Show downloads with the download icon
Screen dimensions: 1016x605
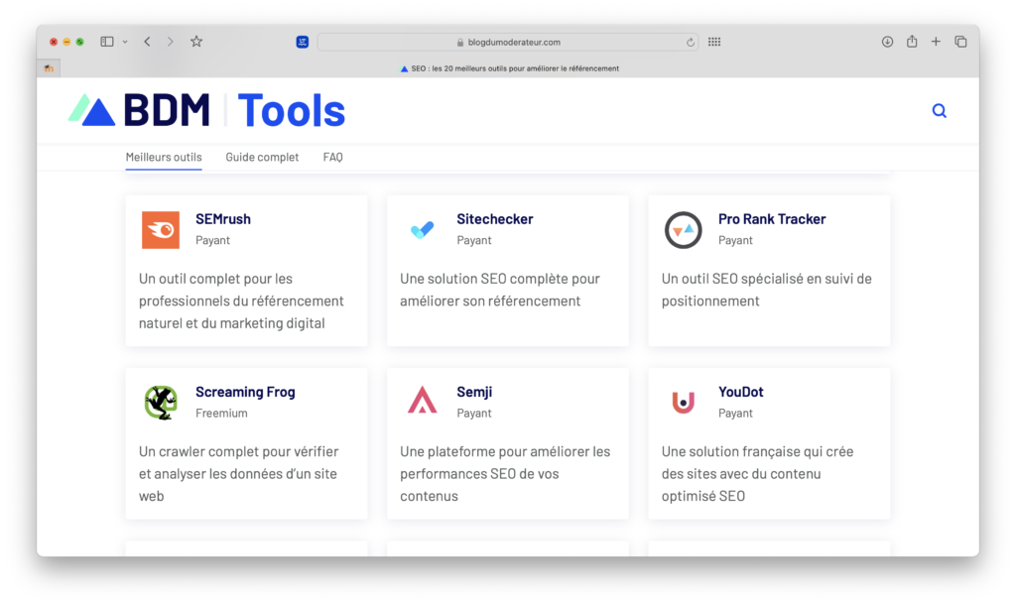coord(887,42)
